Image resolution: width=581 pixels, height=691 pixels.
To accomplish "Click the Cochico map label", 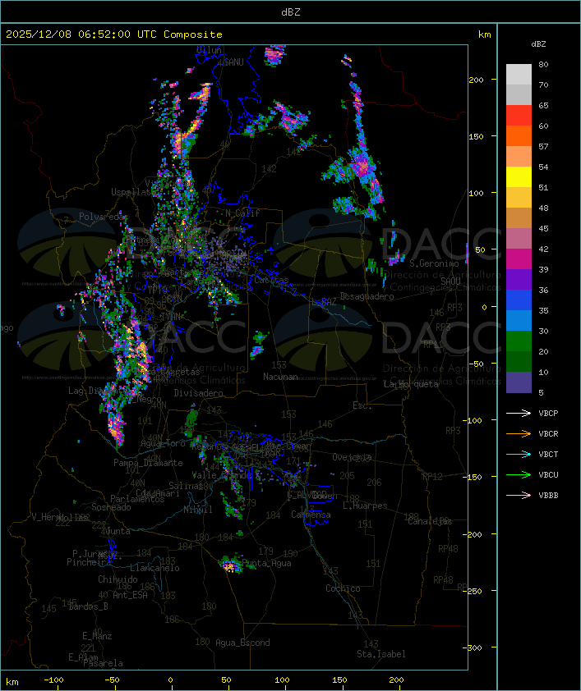I will point(343,588).
